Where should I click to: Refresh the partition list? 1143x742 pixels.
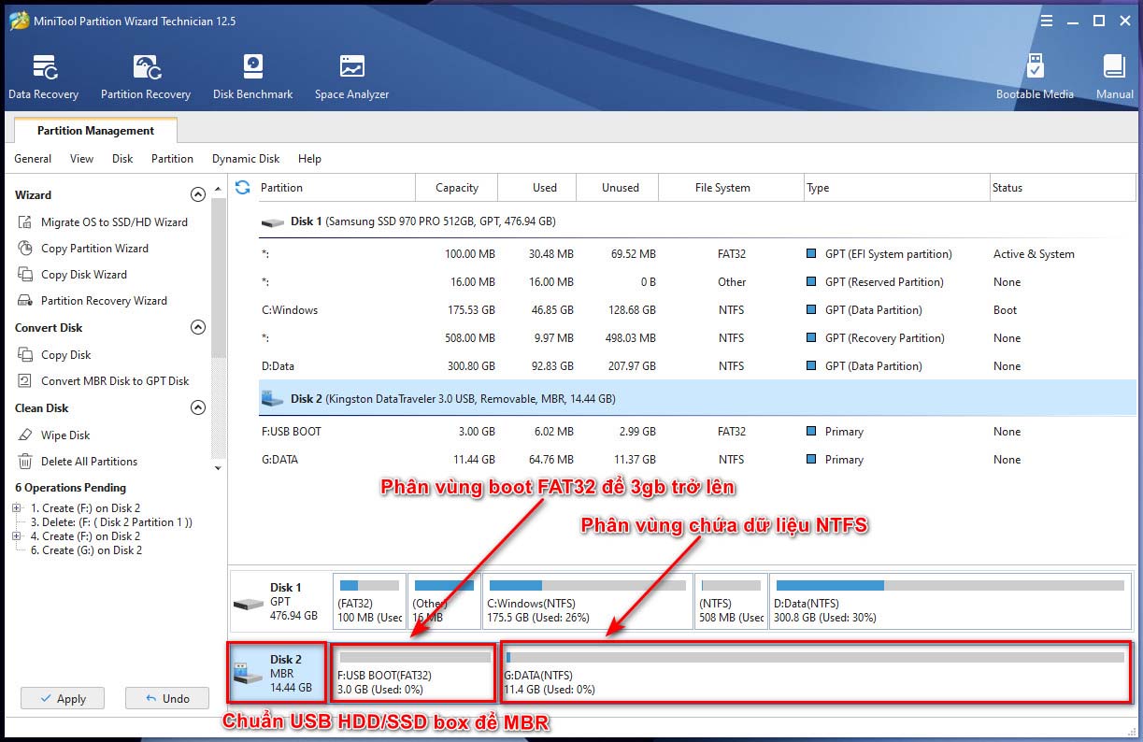[243, 187]
